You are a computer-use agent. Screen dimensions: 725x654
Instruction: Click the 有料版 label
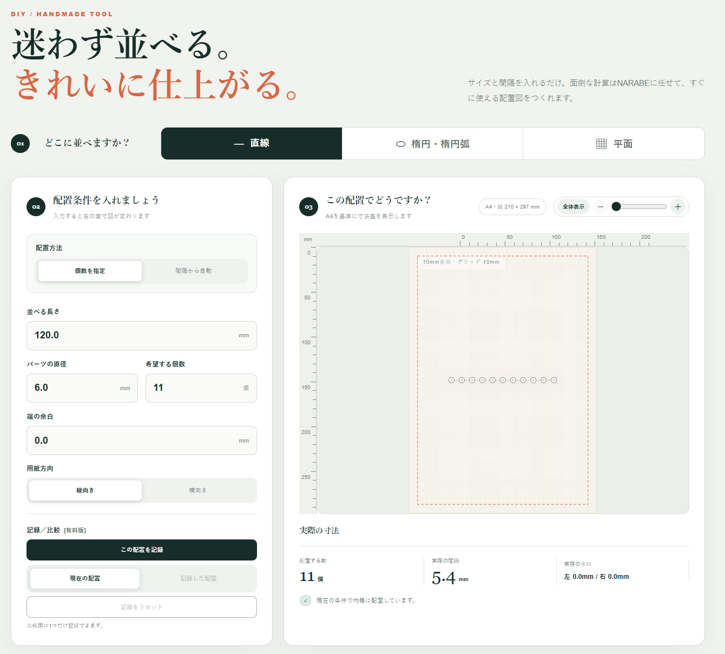point(75,530)
